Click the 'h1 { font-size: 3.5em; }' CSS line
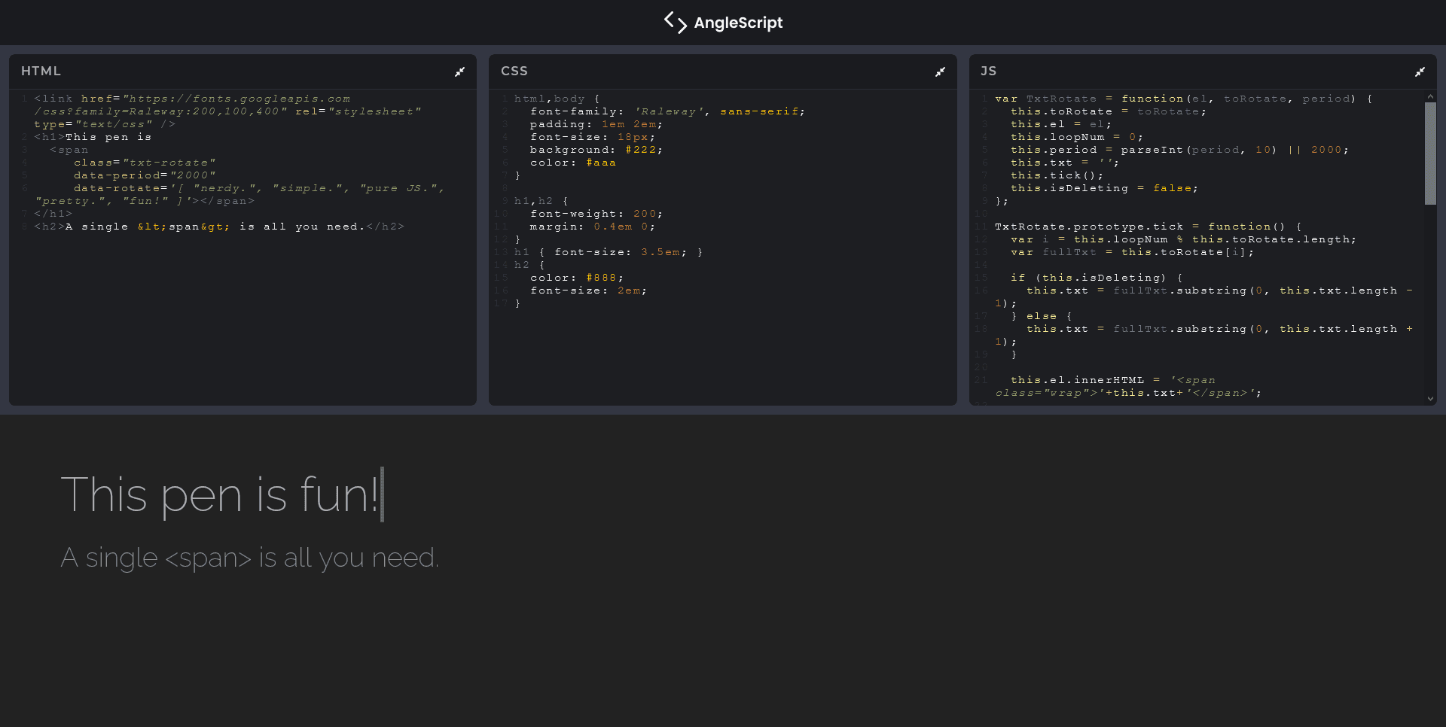The height and width of the screenshot is (727, 1446). click(609, 252)
